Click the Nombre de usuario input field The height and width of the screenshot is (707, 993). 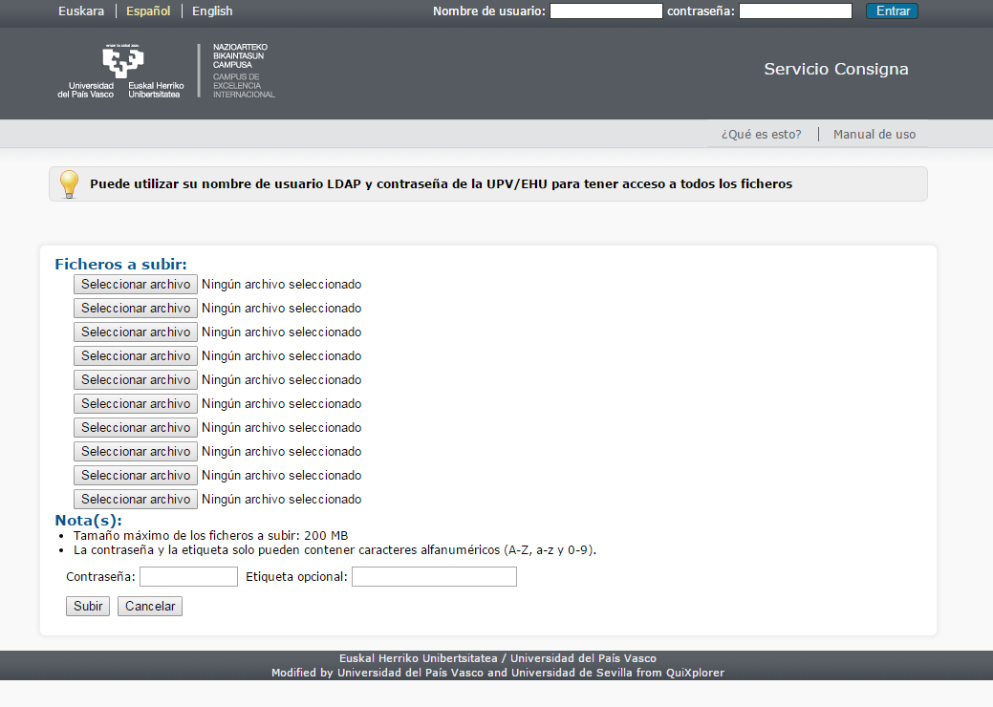click(x=606, y=11)
